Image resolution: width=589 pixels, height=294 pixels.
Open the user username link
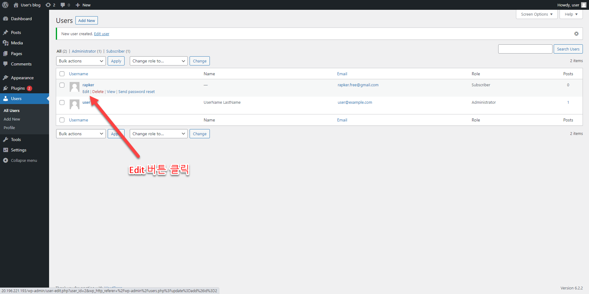pos(86,102)
